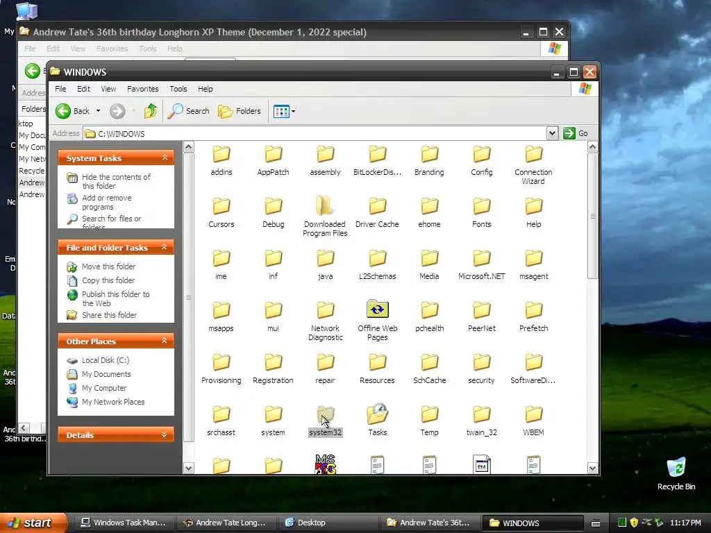Select the MS-DOS shortcut icon in bottom row
Screen dimensions: 711x533
(326, 464)
